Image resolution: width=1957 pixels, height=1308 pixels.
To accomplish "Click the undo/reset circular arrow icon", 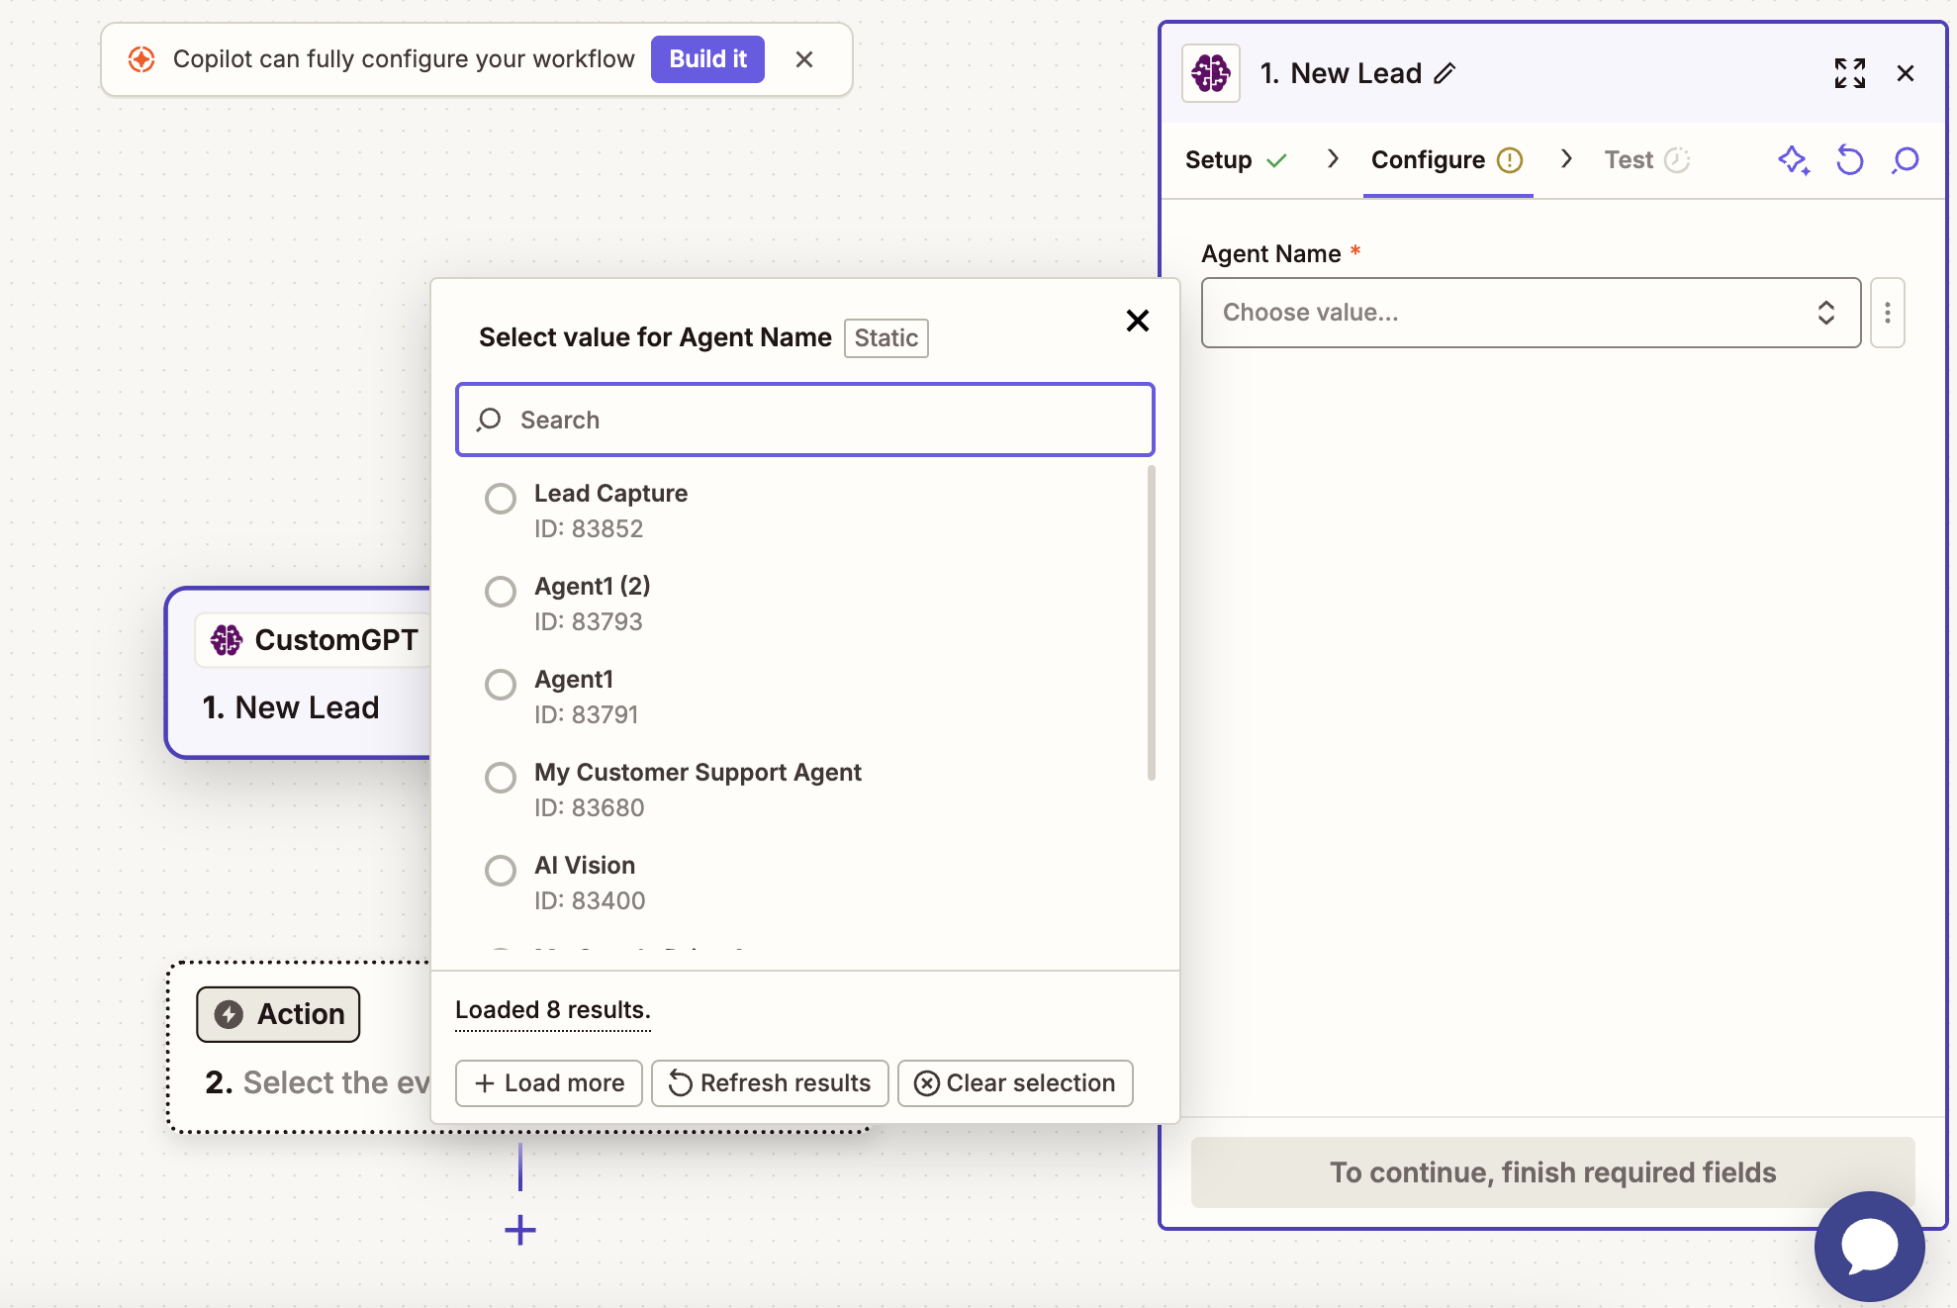I will tap(1849, 160).
